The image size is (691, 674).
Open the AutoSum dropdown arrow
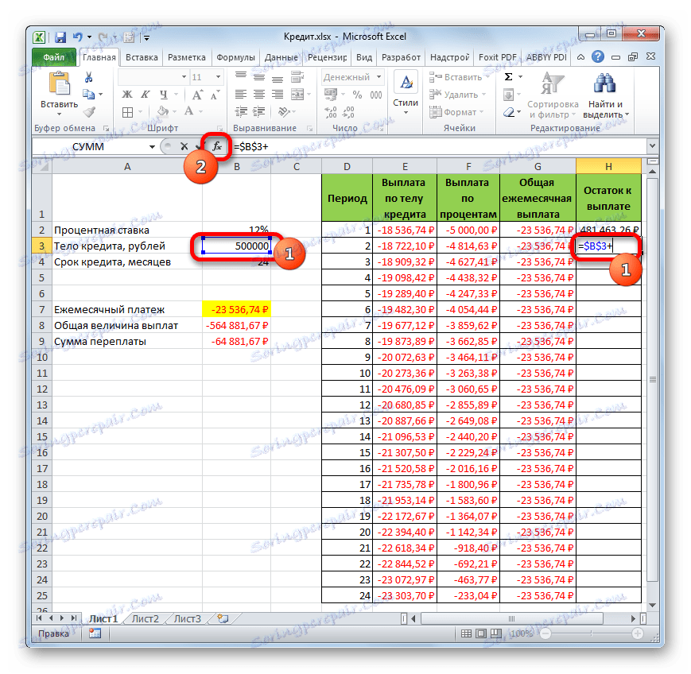point(521,77)
